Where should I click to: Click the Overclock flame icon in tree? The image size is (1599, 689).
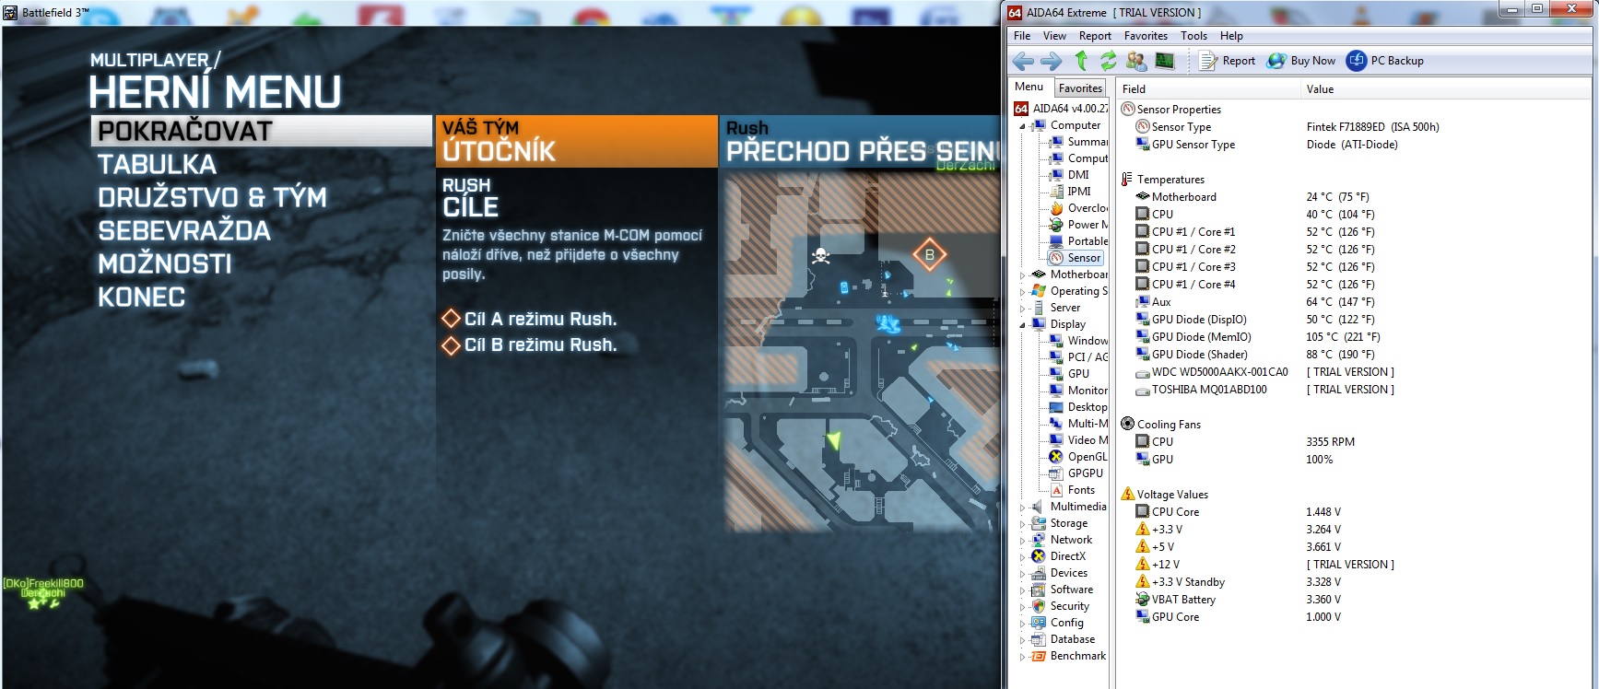[1057, 208]
